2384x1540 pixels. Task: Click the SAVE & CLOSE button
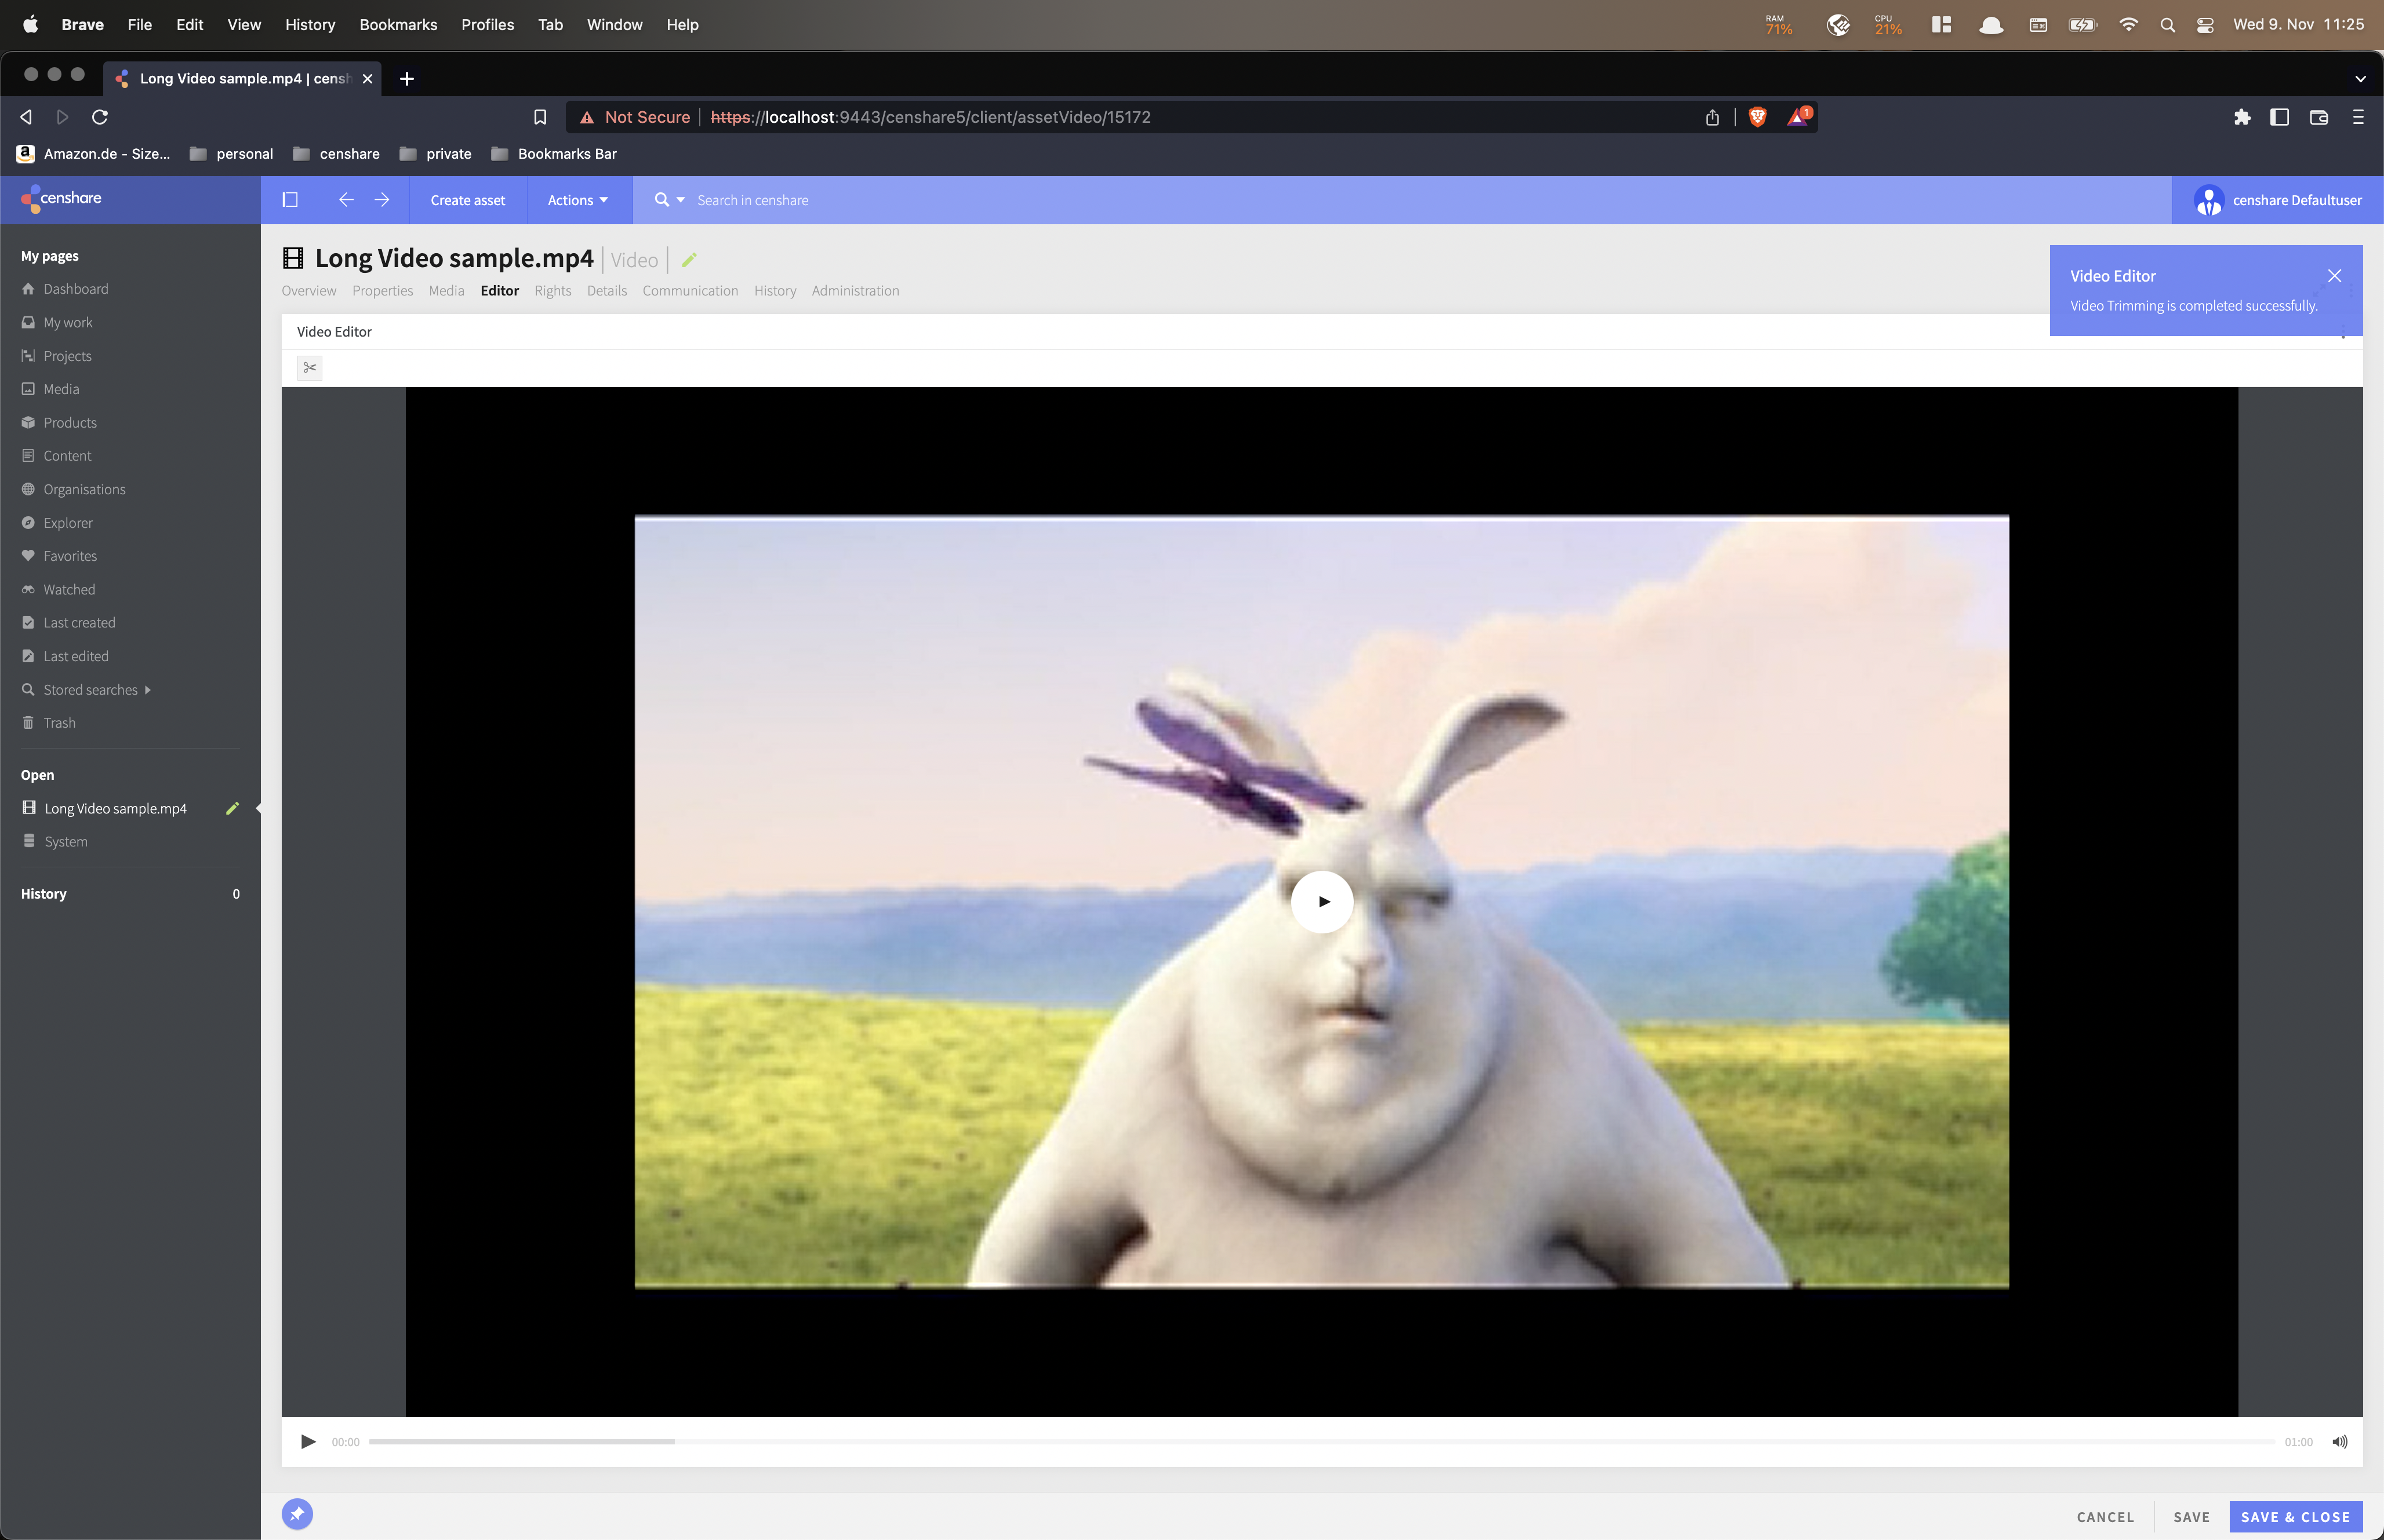tap(2296, 1516)
